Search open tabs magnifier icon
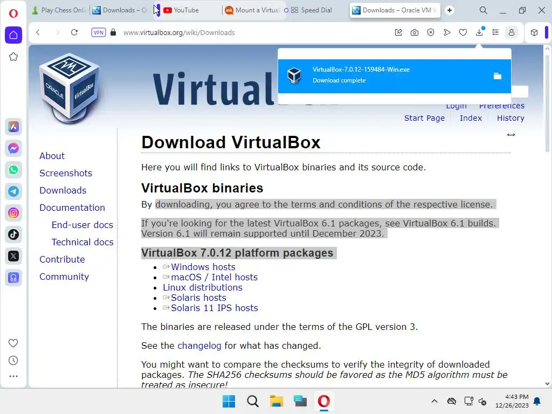The height and width of the screenshot is (414, 552). [x=484, y=10]
